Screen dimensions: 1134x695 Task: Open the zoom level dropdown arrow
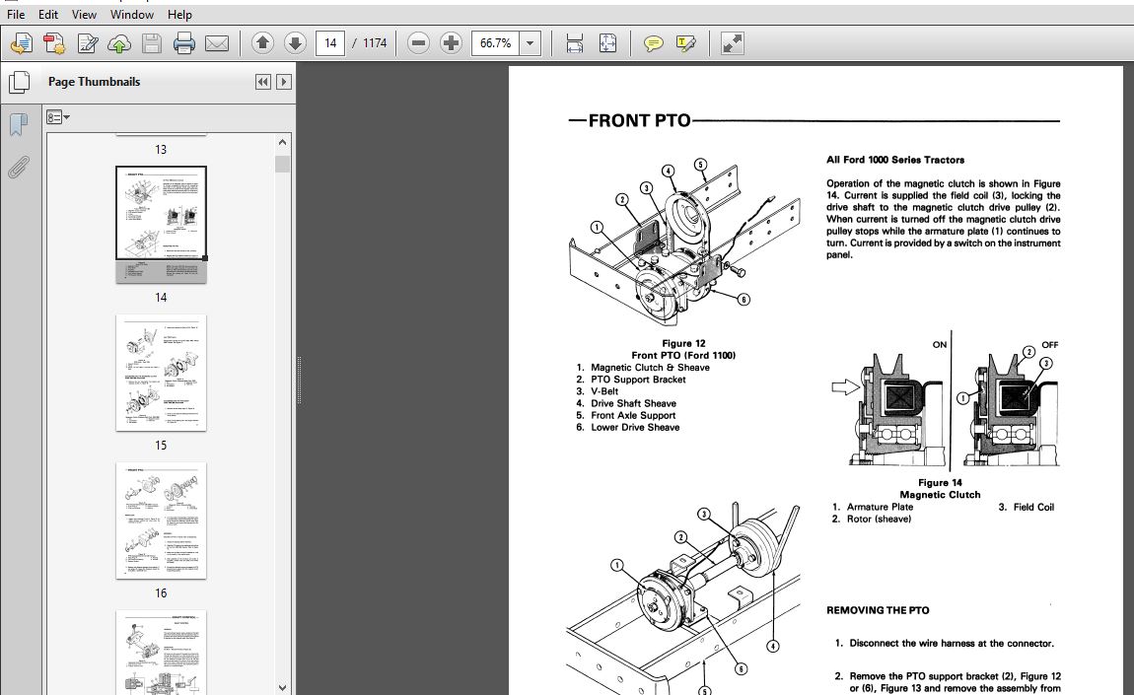[x=531, y=43]
